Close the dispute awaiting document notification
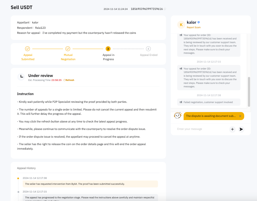 240,116
